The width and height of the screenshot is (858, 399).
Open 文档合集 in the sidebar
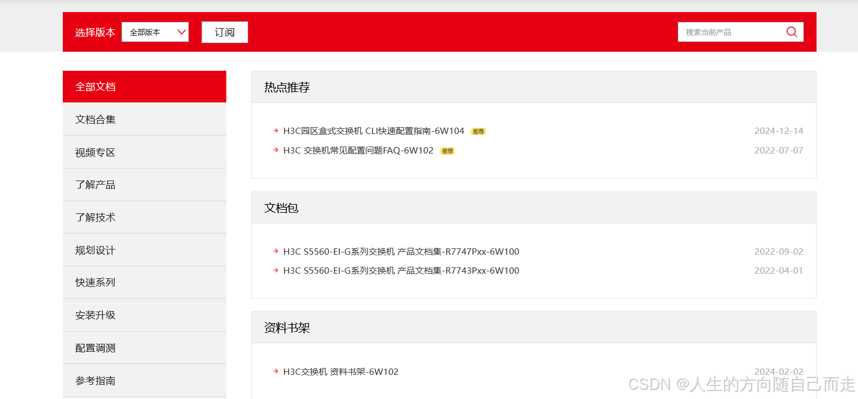click(145, 120)
